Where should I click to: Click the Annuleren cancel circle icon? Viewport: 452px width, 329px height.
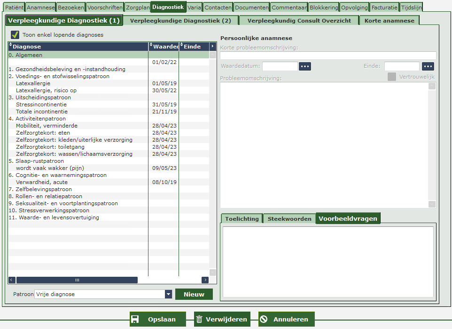[264, 319]
